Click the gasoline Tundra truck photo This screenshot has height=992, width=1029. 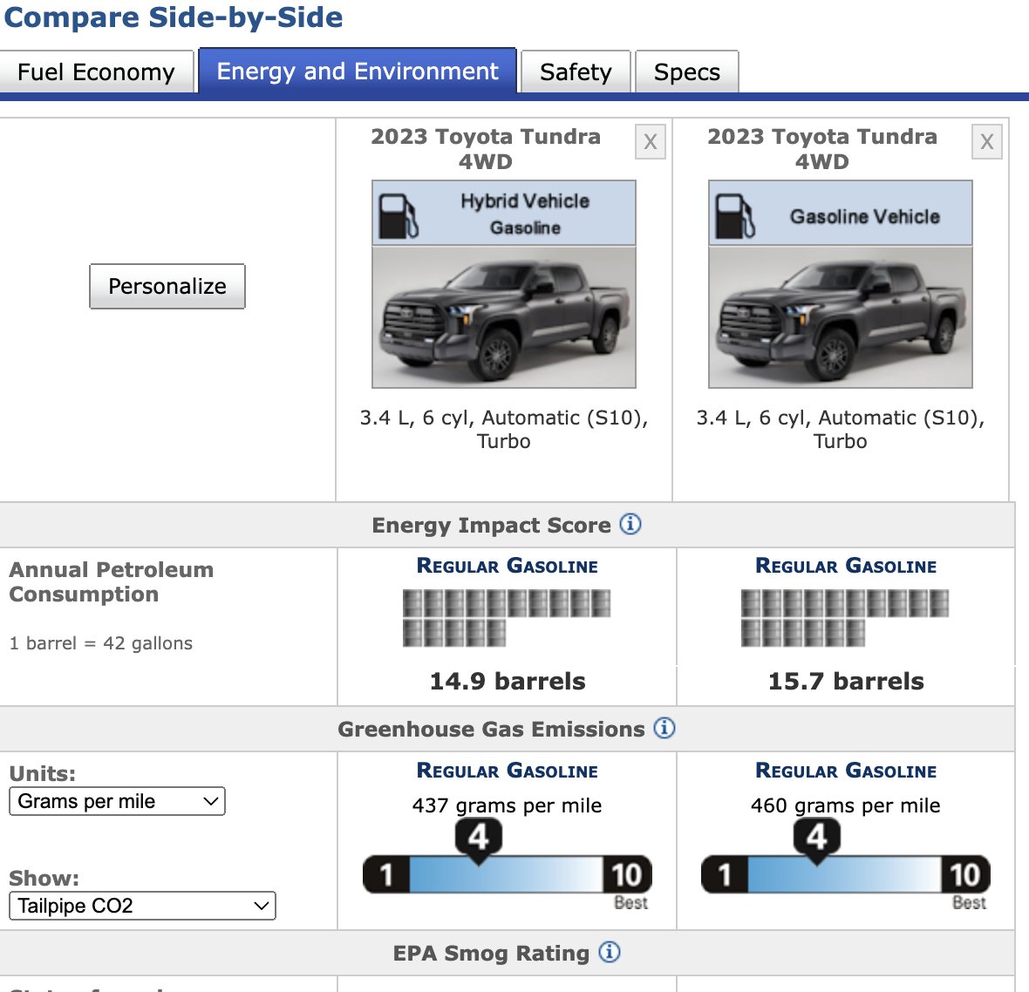pyautogui.click(x=841, y=317)
